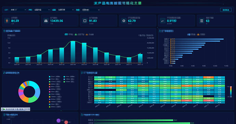Click the green slice of the donut chart

[x=33, y=100]
